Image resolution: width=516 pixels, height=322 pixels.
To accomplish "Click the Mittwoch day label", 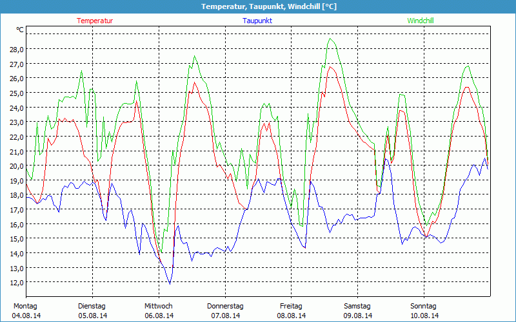I will (x=158, y=307).
